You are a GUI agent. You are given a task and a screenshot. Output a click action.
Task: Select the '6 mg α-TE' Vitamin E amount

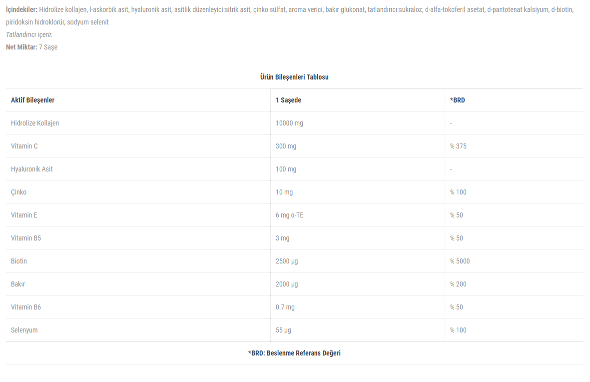[289, 214]
